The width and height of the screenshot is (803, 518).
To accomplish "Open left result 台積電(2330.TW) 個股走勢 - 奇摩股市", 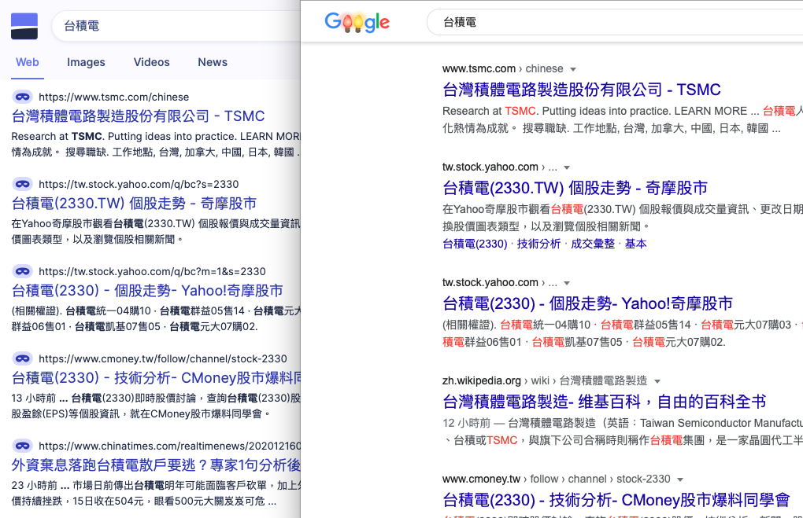I will click(x=134, y=204).
